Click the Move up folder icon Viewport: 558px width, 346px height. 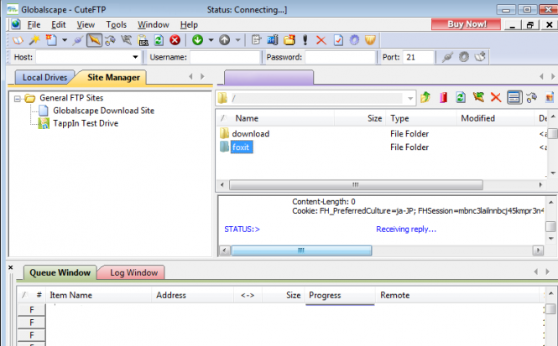pyautogui.click(x=425, y=97)
